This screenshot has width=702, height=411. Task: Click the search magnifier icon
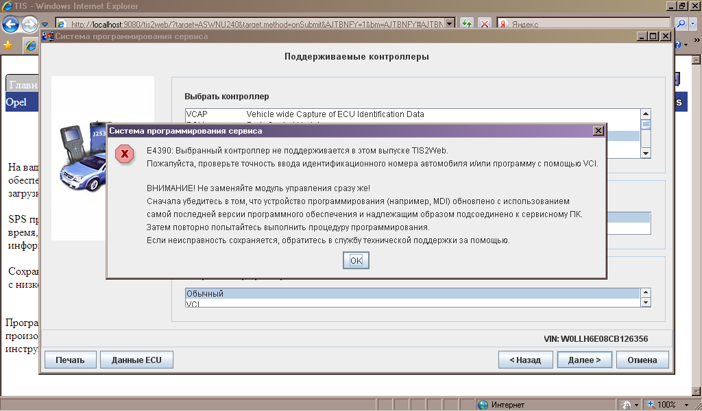681,24
